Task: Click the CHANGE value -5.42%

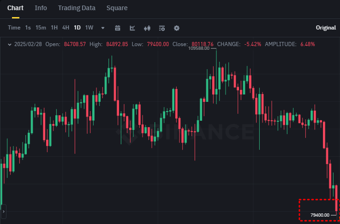Action: tap(253, 44)
